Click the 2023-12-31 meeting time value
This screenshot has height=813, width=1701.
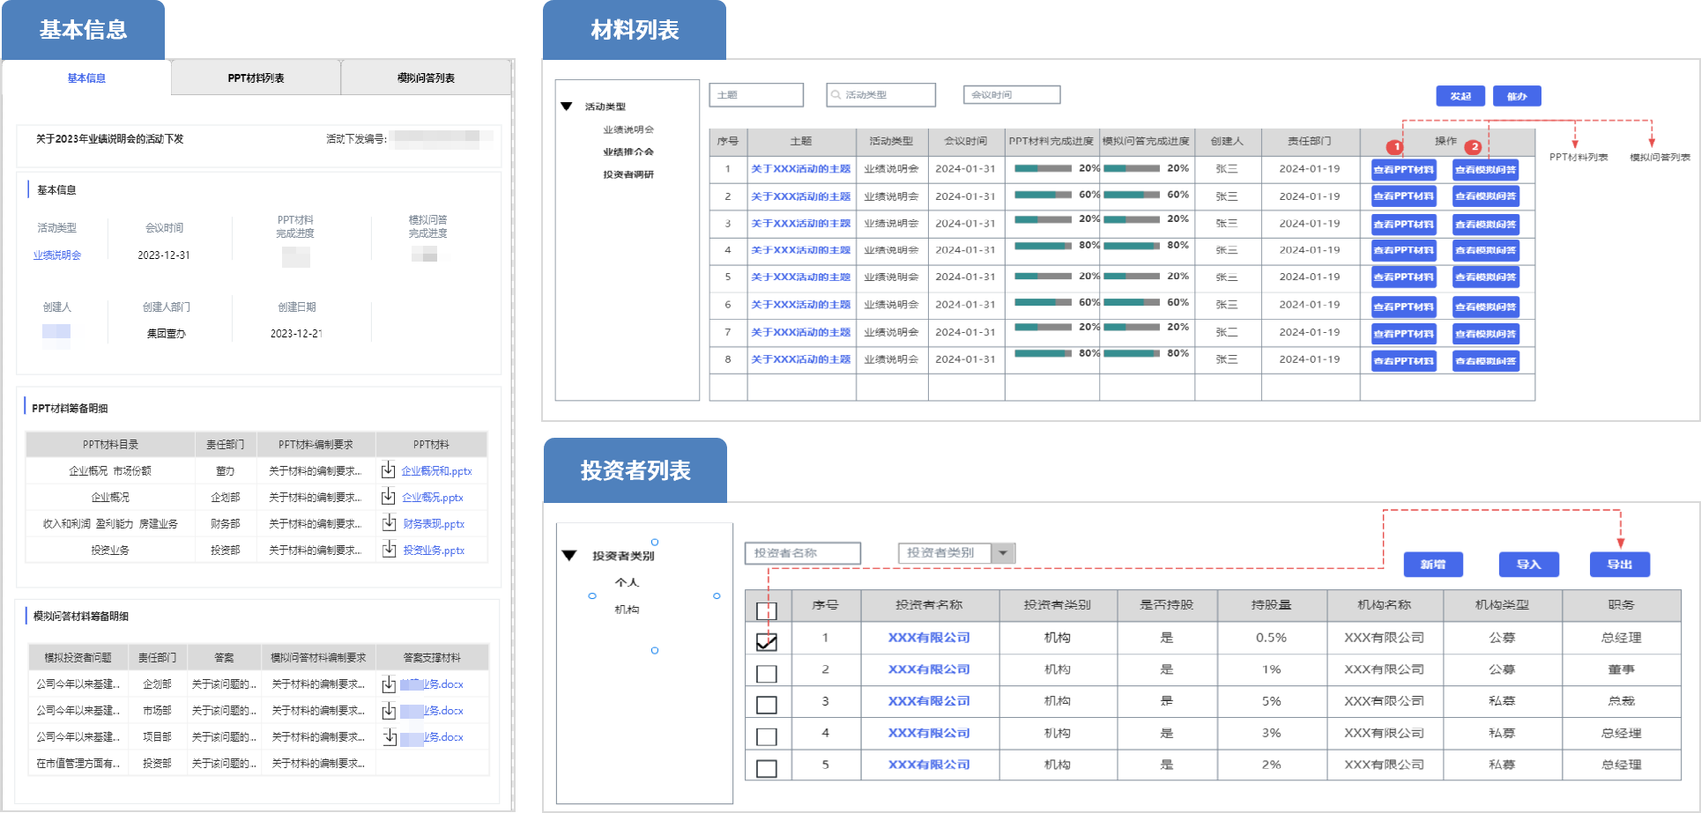[164, 255]
